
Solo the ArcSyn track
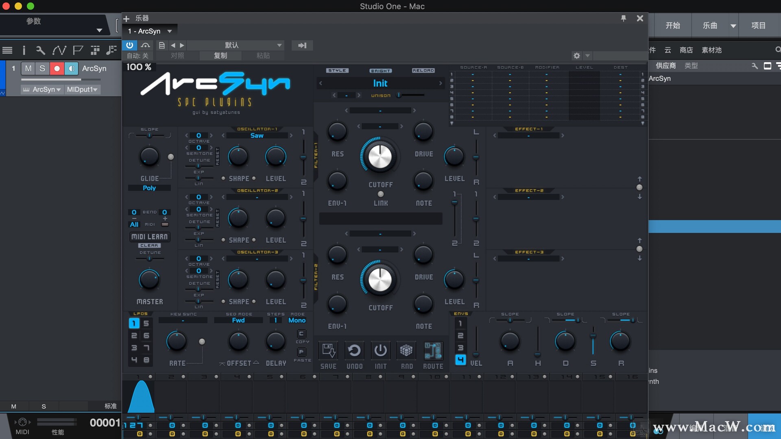pyautogui.click(x=42, y=68)
